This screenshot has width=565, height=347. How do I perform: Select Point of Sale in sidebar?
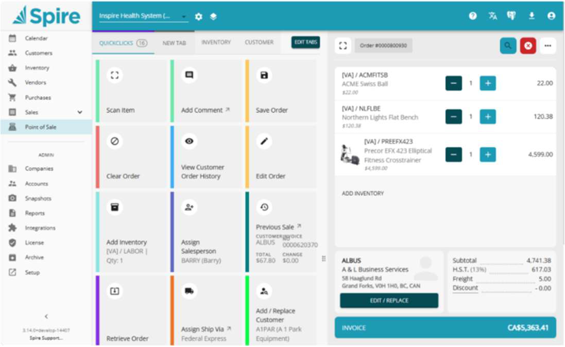tap(46, 127)
